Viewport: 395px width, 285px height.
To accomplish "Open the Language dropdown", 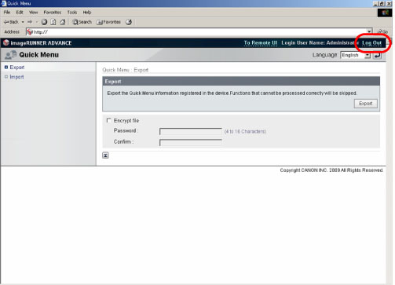I will 356,55.
